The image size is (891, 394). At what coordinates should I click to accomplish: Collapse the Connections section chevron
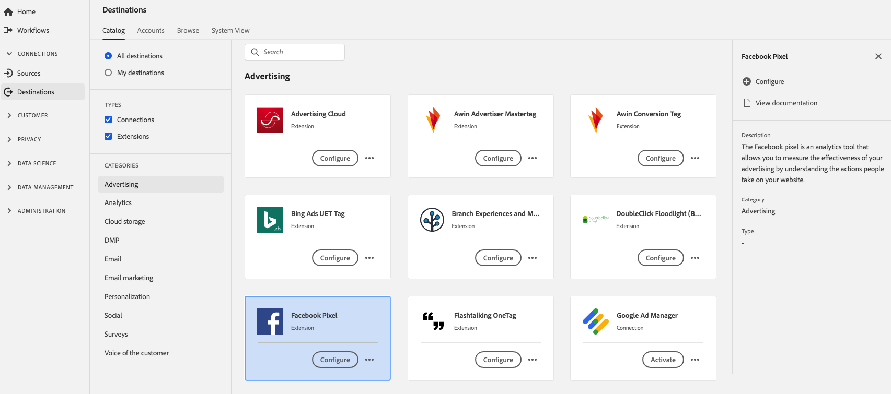[x=9, y=54]
